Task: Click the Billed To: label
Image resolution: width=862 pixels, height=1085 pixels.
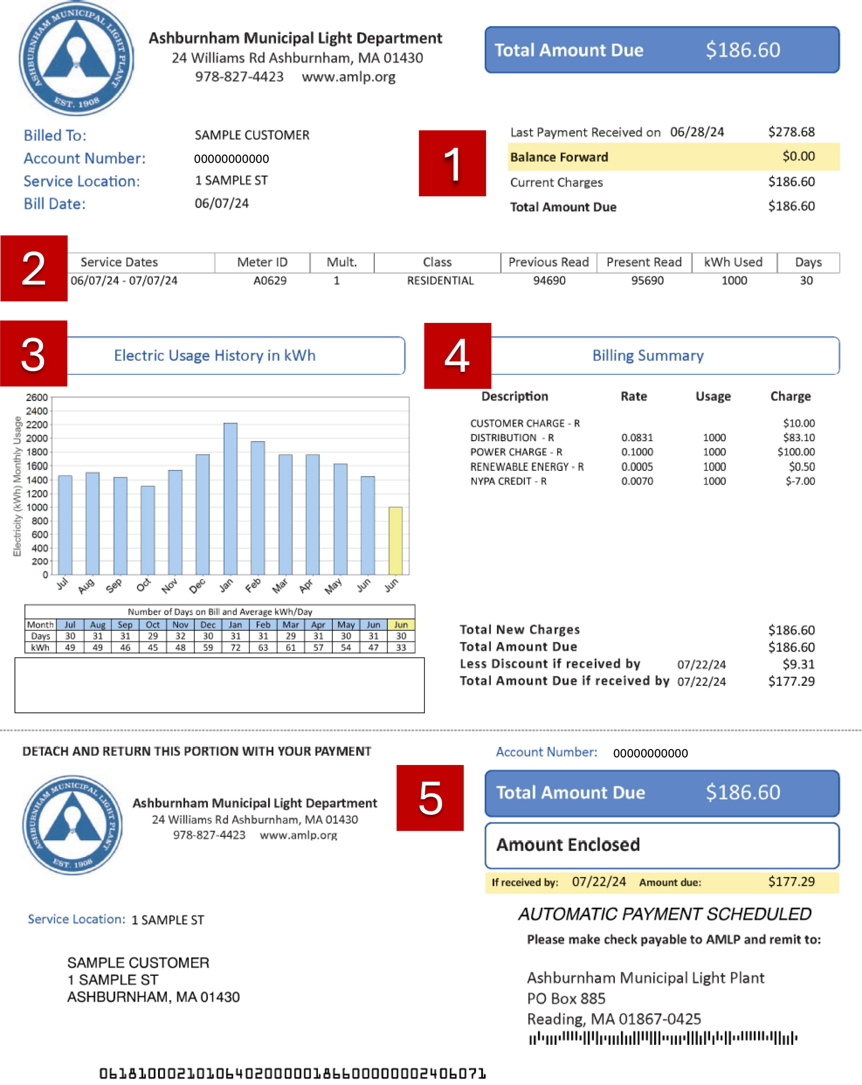Action: click(x=55, y=136)
